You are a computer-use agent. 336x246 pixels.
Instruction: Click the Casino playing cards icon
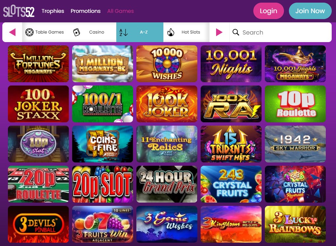tap(76, 32)
